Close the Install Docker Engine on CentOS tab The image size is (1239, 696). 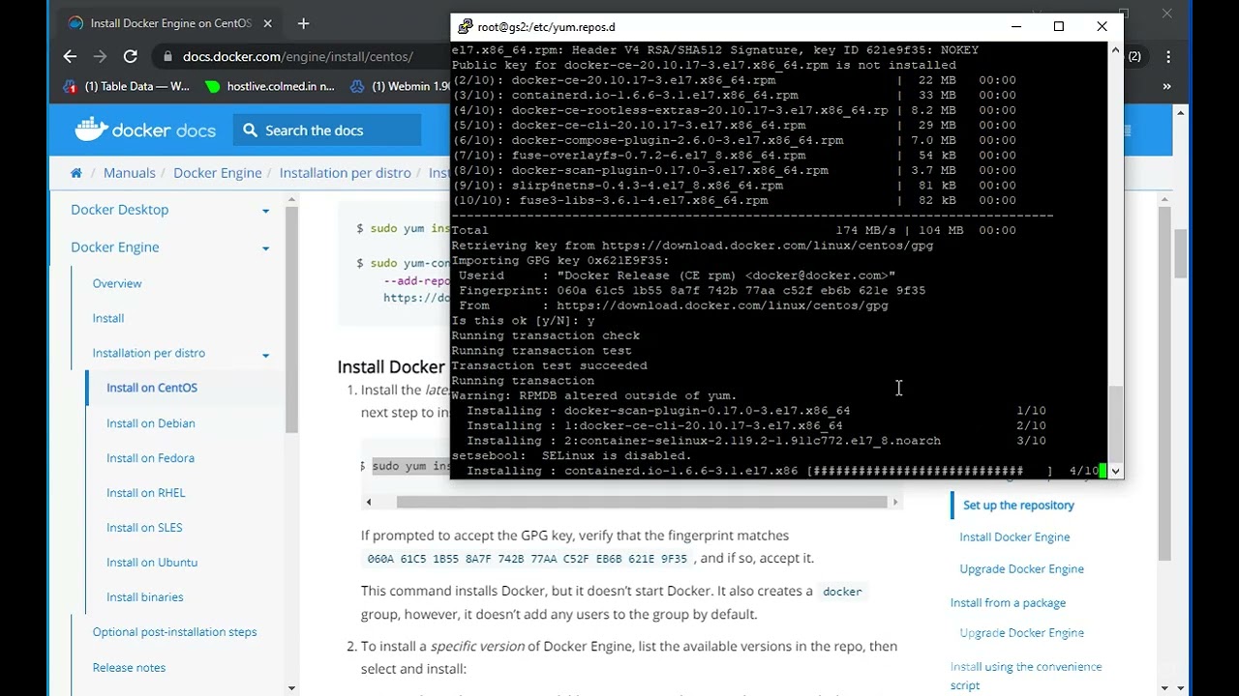[267, 23]
